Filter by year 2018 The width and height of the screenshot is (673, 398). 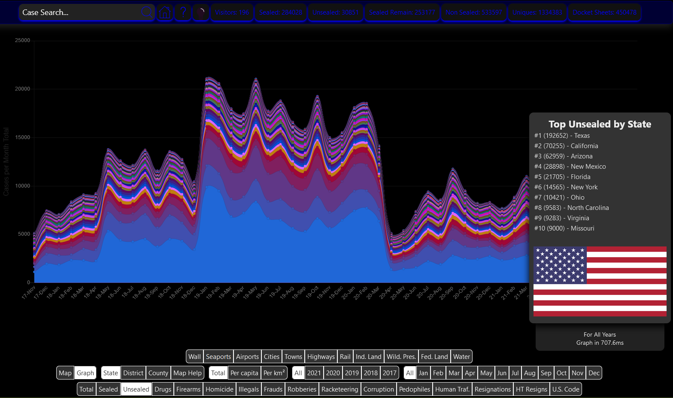click(x=371, y=373)
